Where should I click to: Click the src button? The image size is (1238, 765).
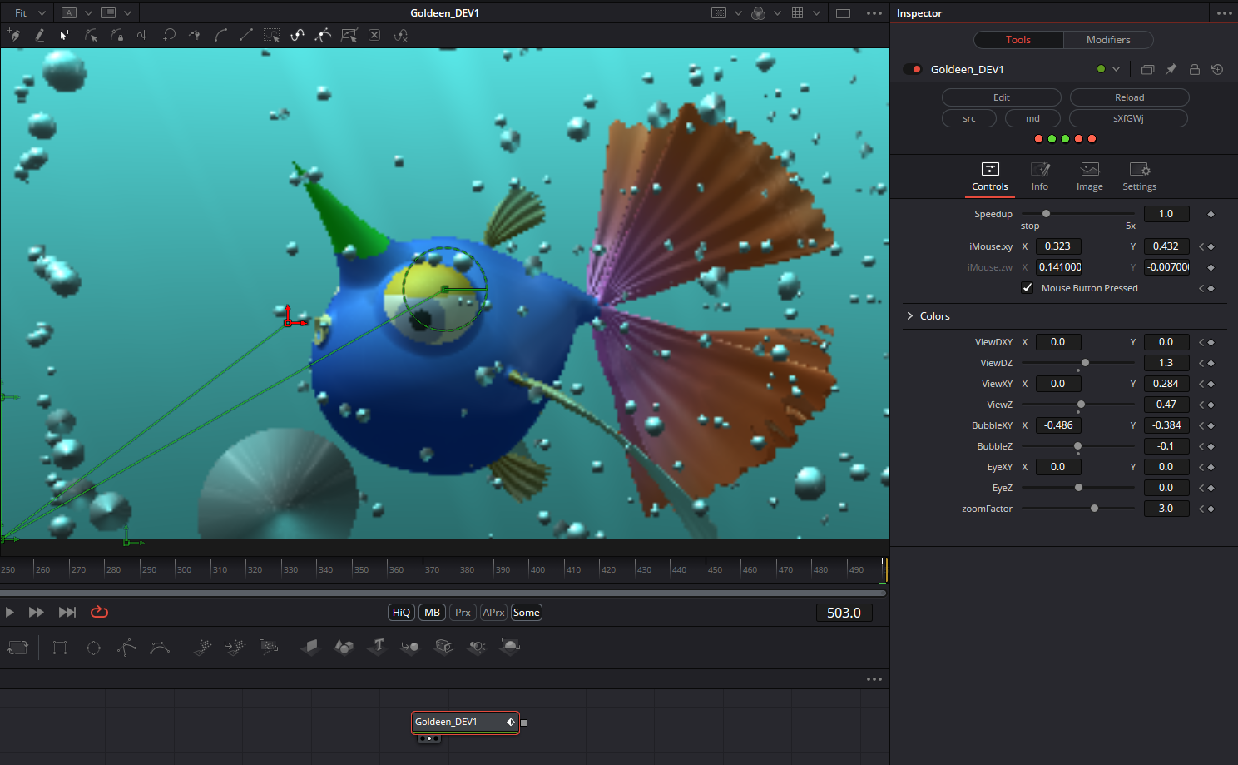click(969, 118)
